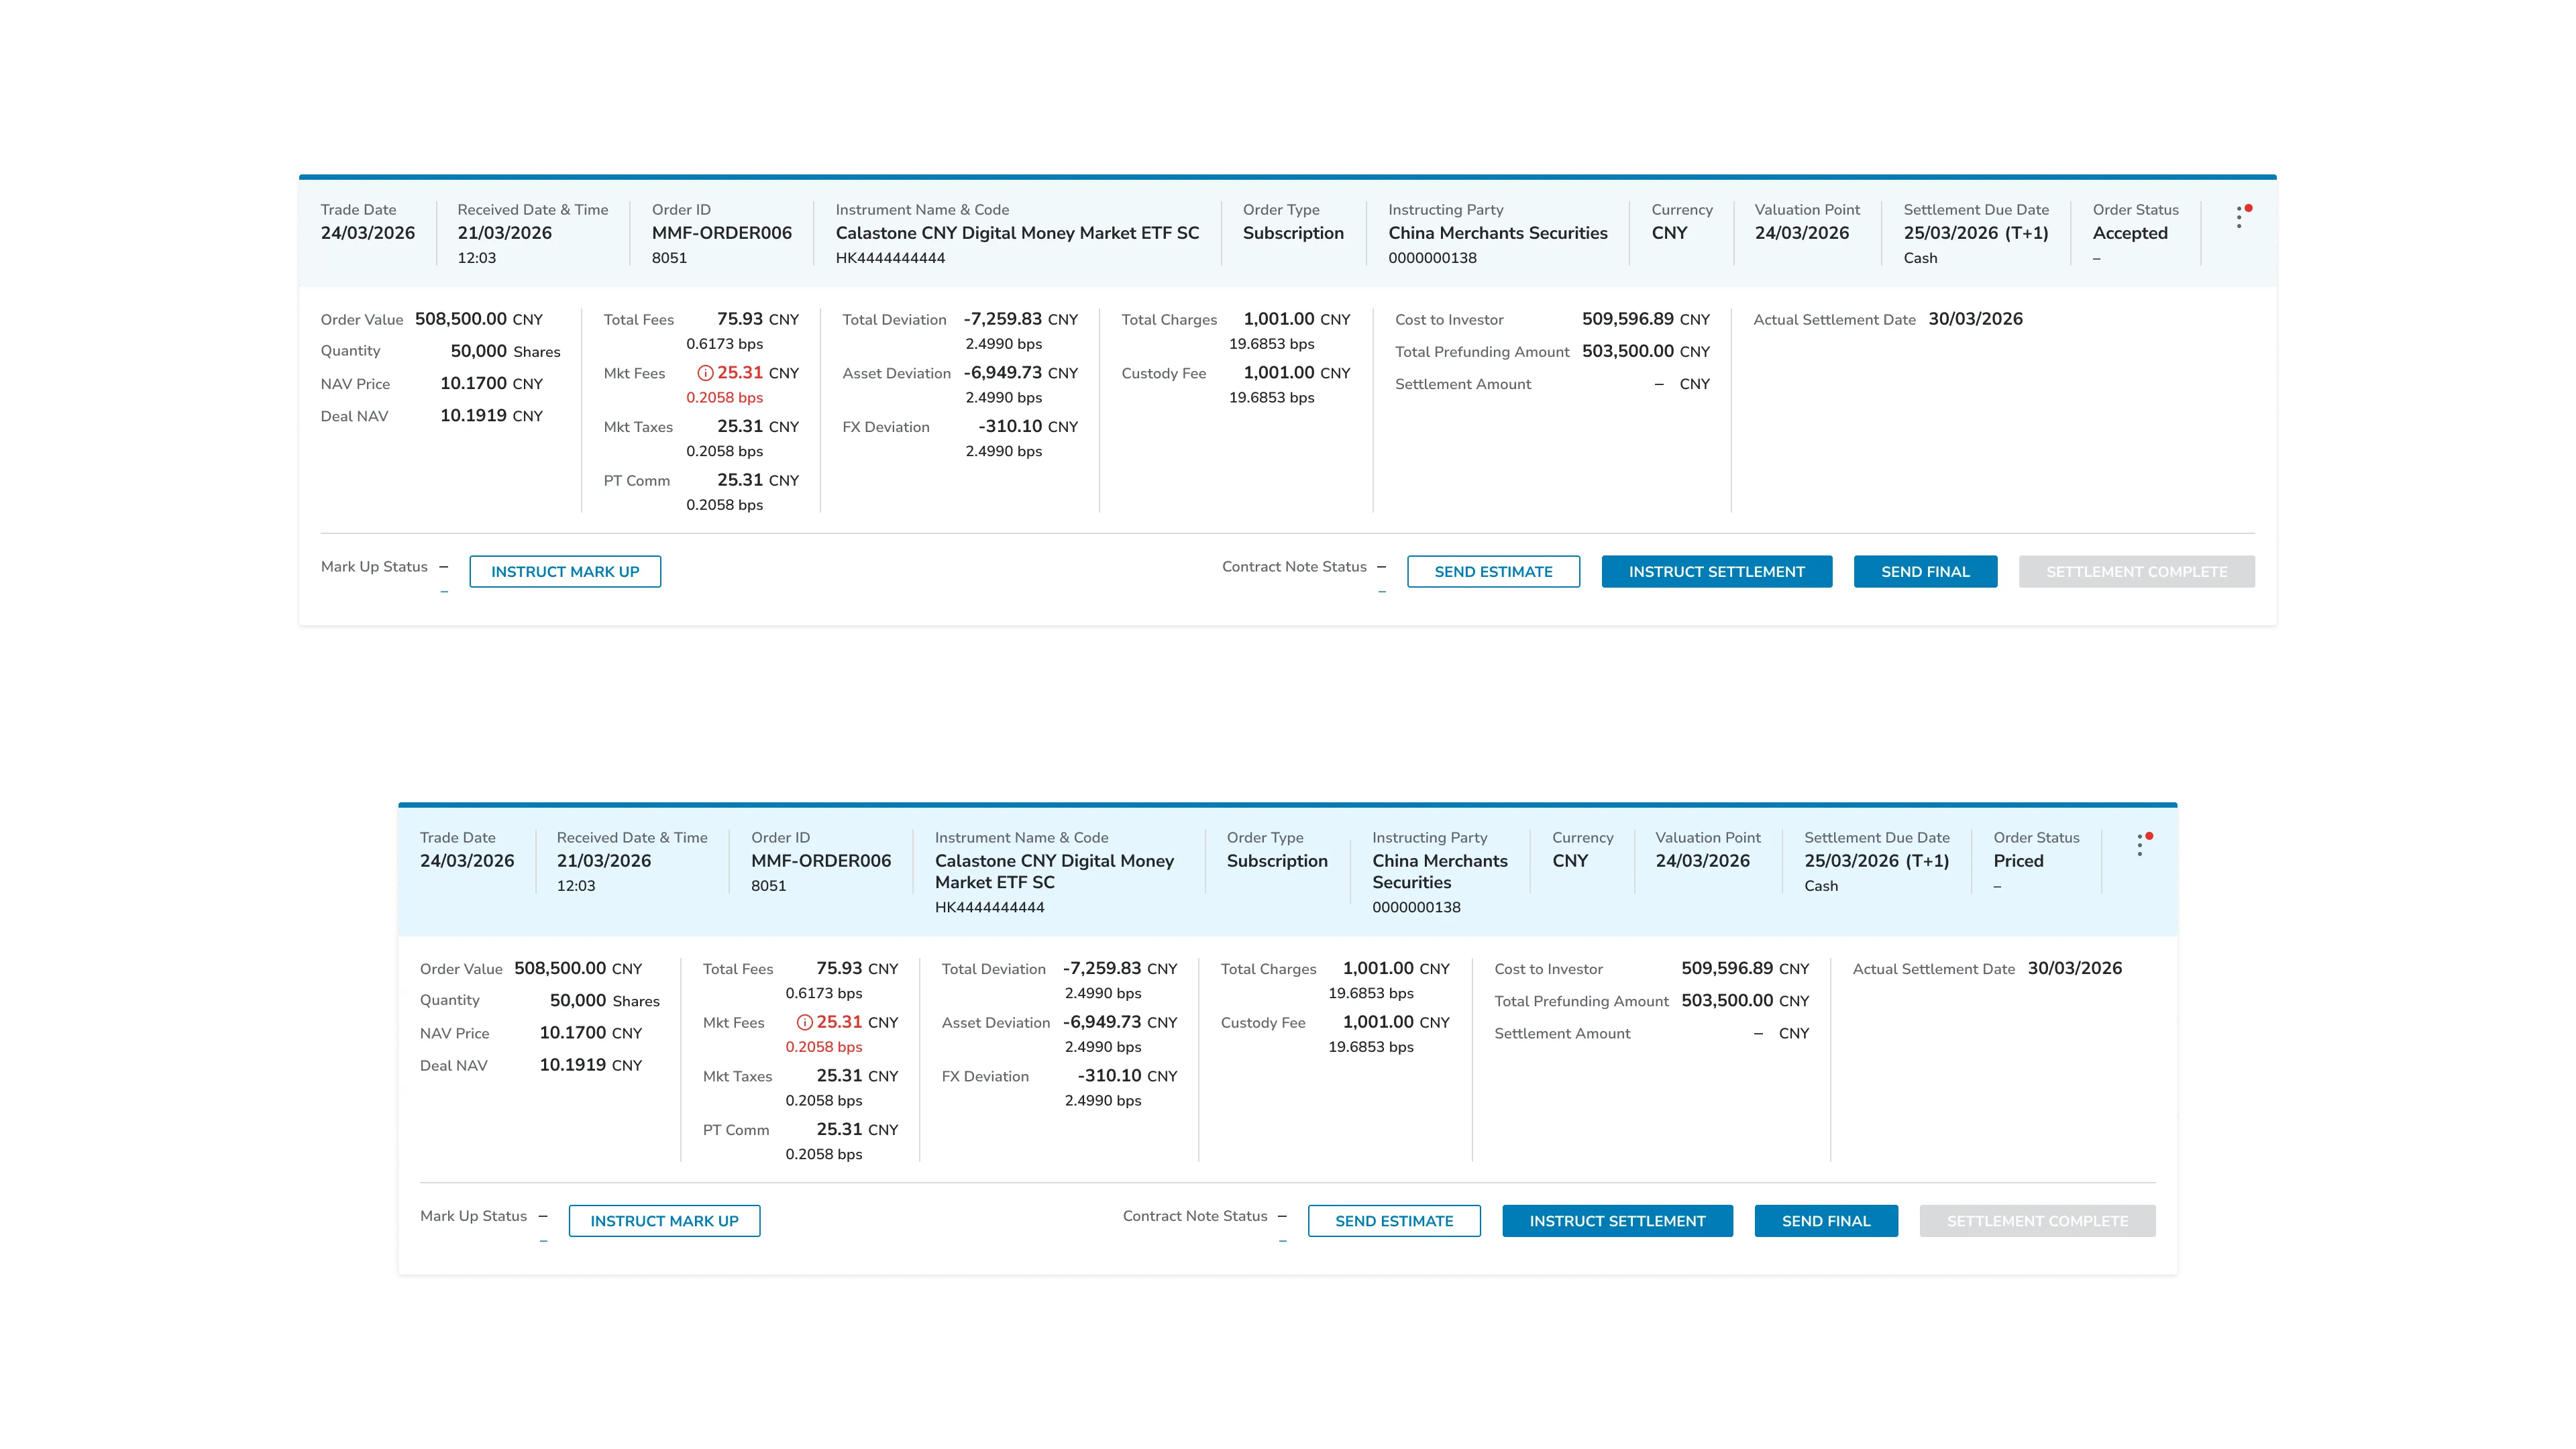Click the Mkt Fees warning icon in Accepted card

pos(705,373)
